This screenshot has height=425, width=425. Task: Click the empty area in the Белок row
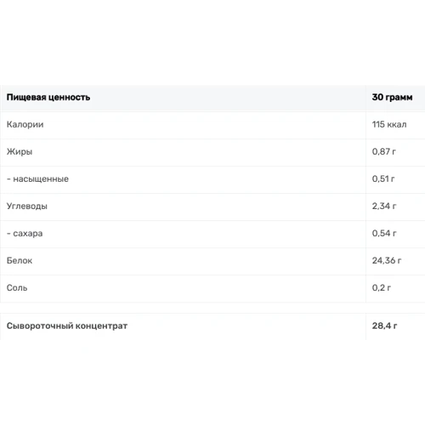pos(198,261)
